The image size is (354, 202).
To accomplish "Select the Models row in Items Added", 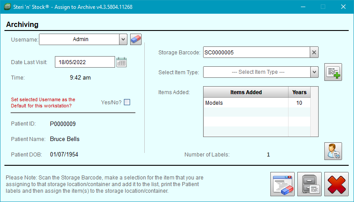I will (x=257, y=103).
